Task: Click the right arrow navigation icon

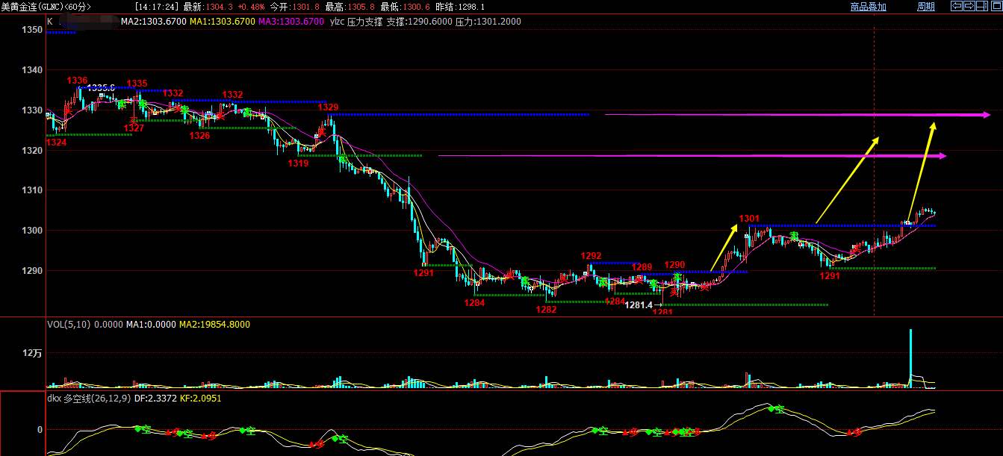Action: [x=969, y=6]
